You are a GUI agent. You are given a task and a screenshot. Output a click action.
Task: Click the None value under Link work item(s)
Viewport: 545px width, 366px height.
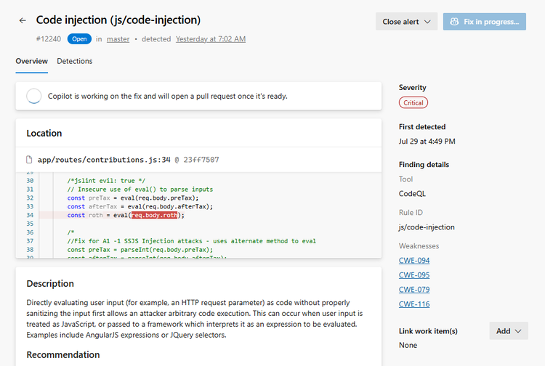click(x=408, y=345)
